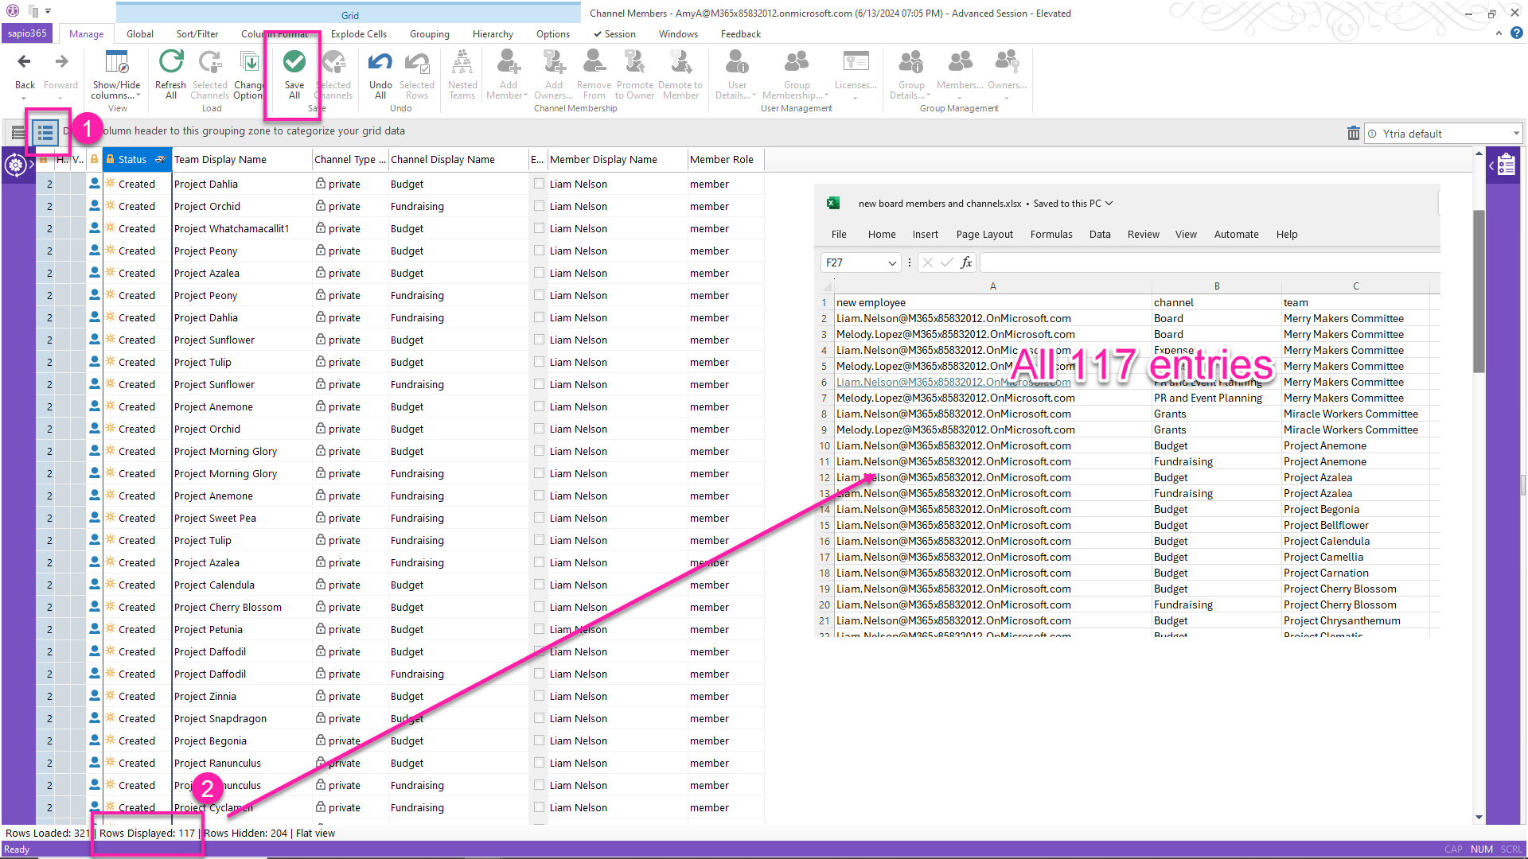Open quick access toolbar dropdown arrow

(x=48, y=12)
